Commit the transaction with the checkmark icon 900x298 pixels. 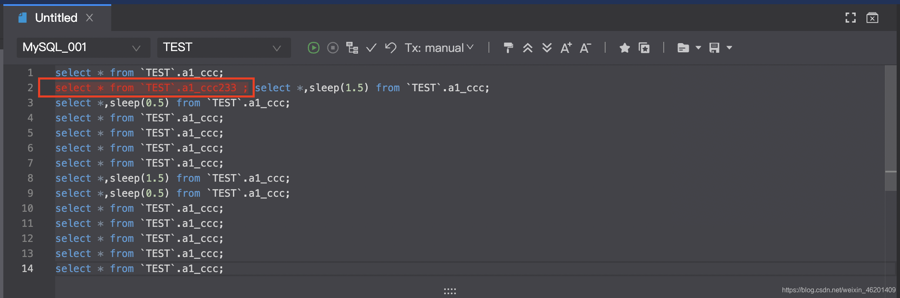click(371, 48)
